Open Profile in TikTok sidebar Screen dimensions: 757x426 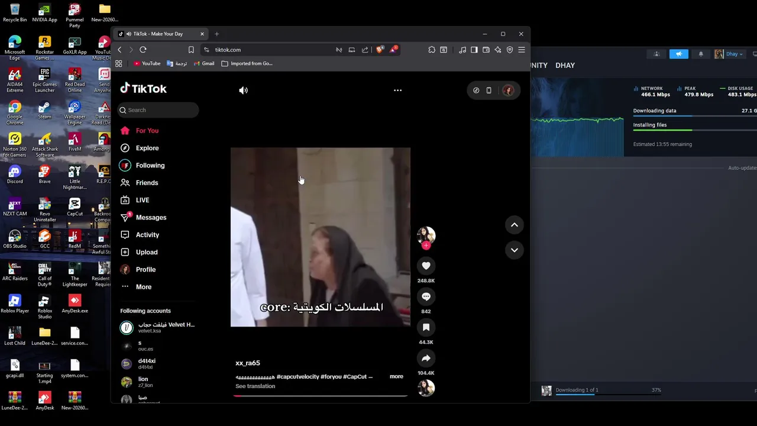point(138,269)
